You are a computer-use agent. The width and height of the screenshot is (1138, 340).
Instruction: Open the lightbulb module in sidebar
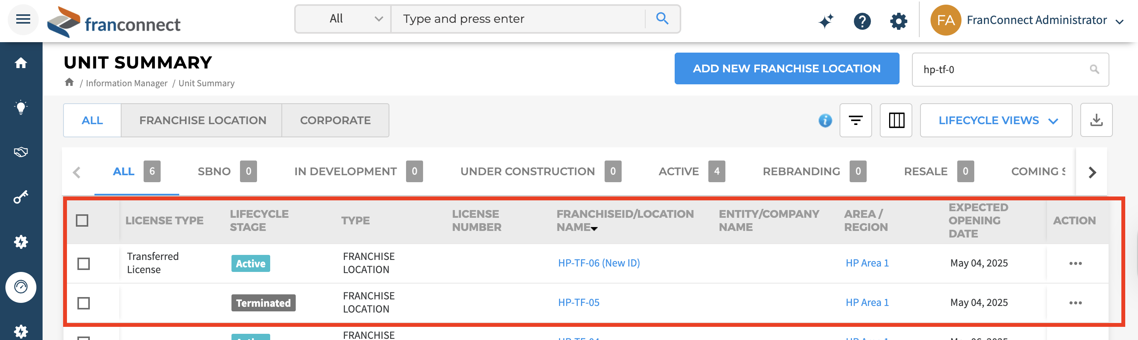pos(21,107)
